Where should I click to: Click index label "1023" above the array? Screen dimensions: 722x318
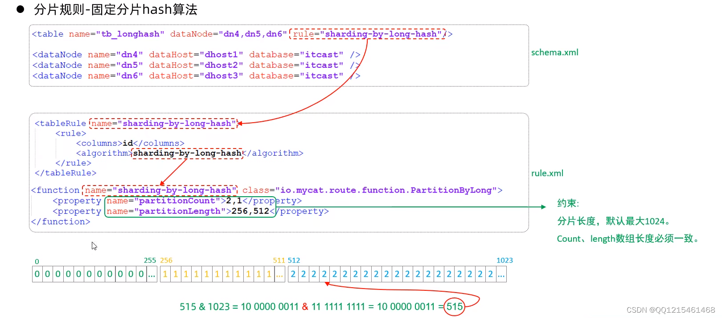click(505, 260)
